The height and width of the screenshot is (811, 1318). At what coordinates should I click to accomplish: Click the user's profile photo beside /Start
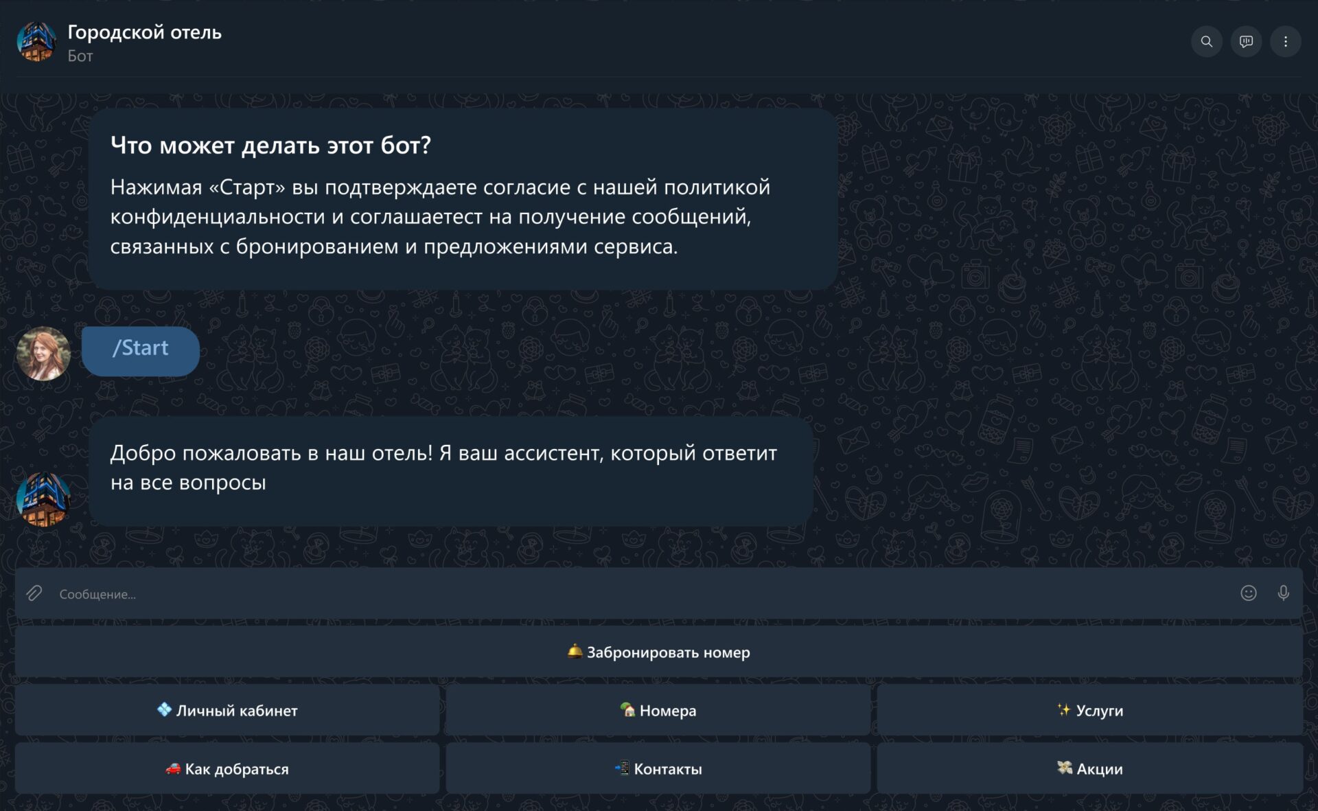tap(43, 354)
